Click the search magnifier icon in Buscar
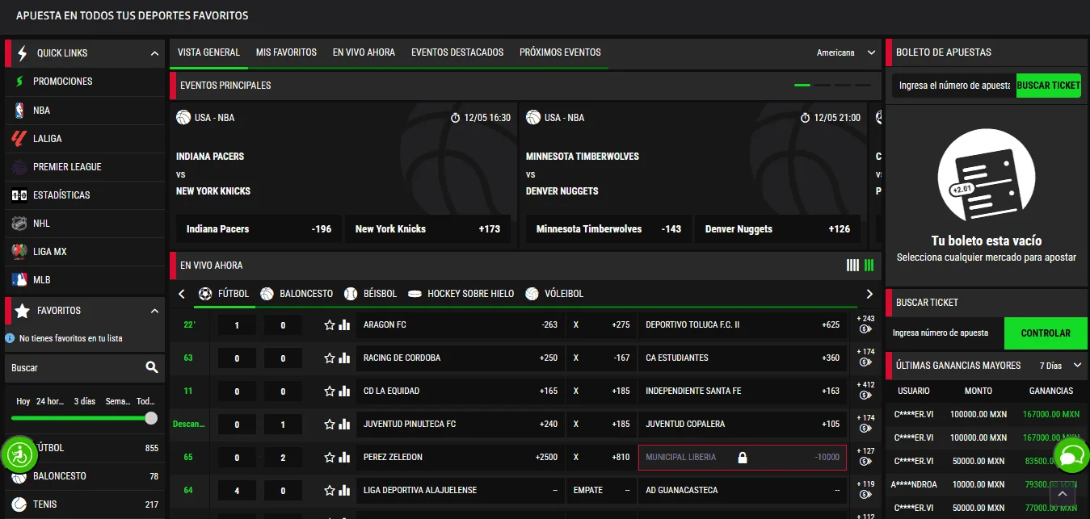Viewport: 1090px width, 519px height. click(151, 367)
